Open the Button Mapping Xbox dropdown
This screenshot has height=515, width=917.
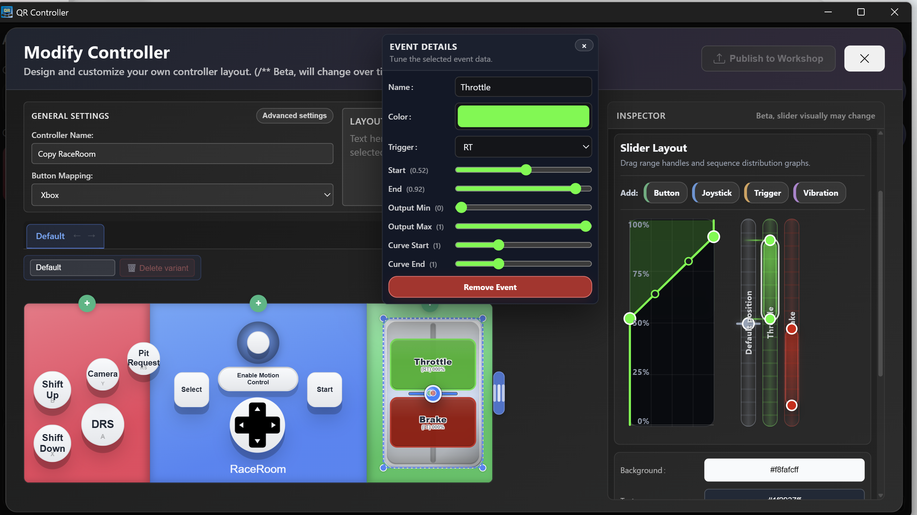tap(182, 195)
